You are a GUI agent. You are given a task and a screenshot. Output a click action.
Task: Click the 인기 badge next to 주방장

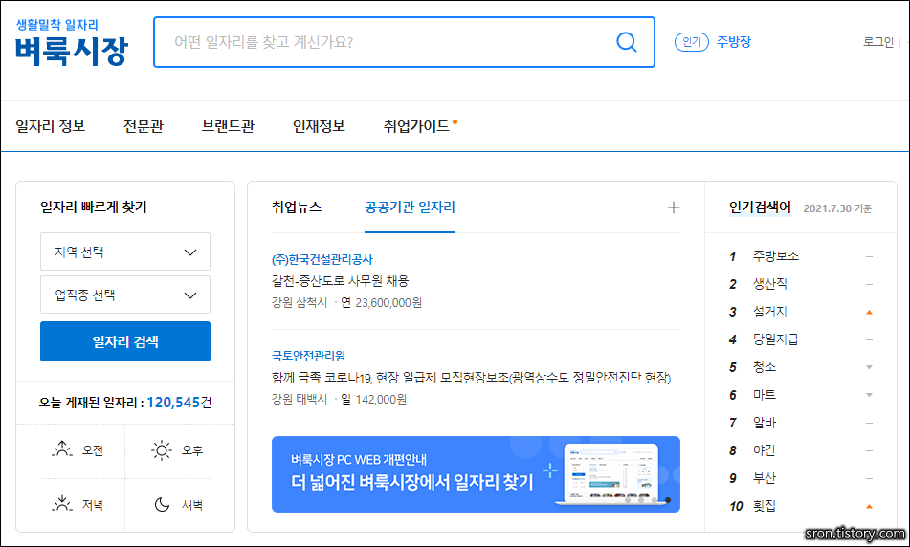(x=691, y=42)
